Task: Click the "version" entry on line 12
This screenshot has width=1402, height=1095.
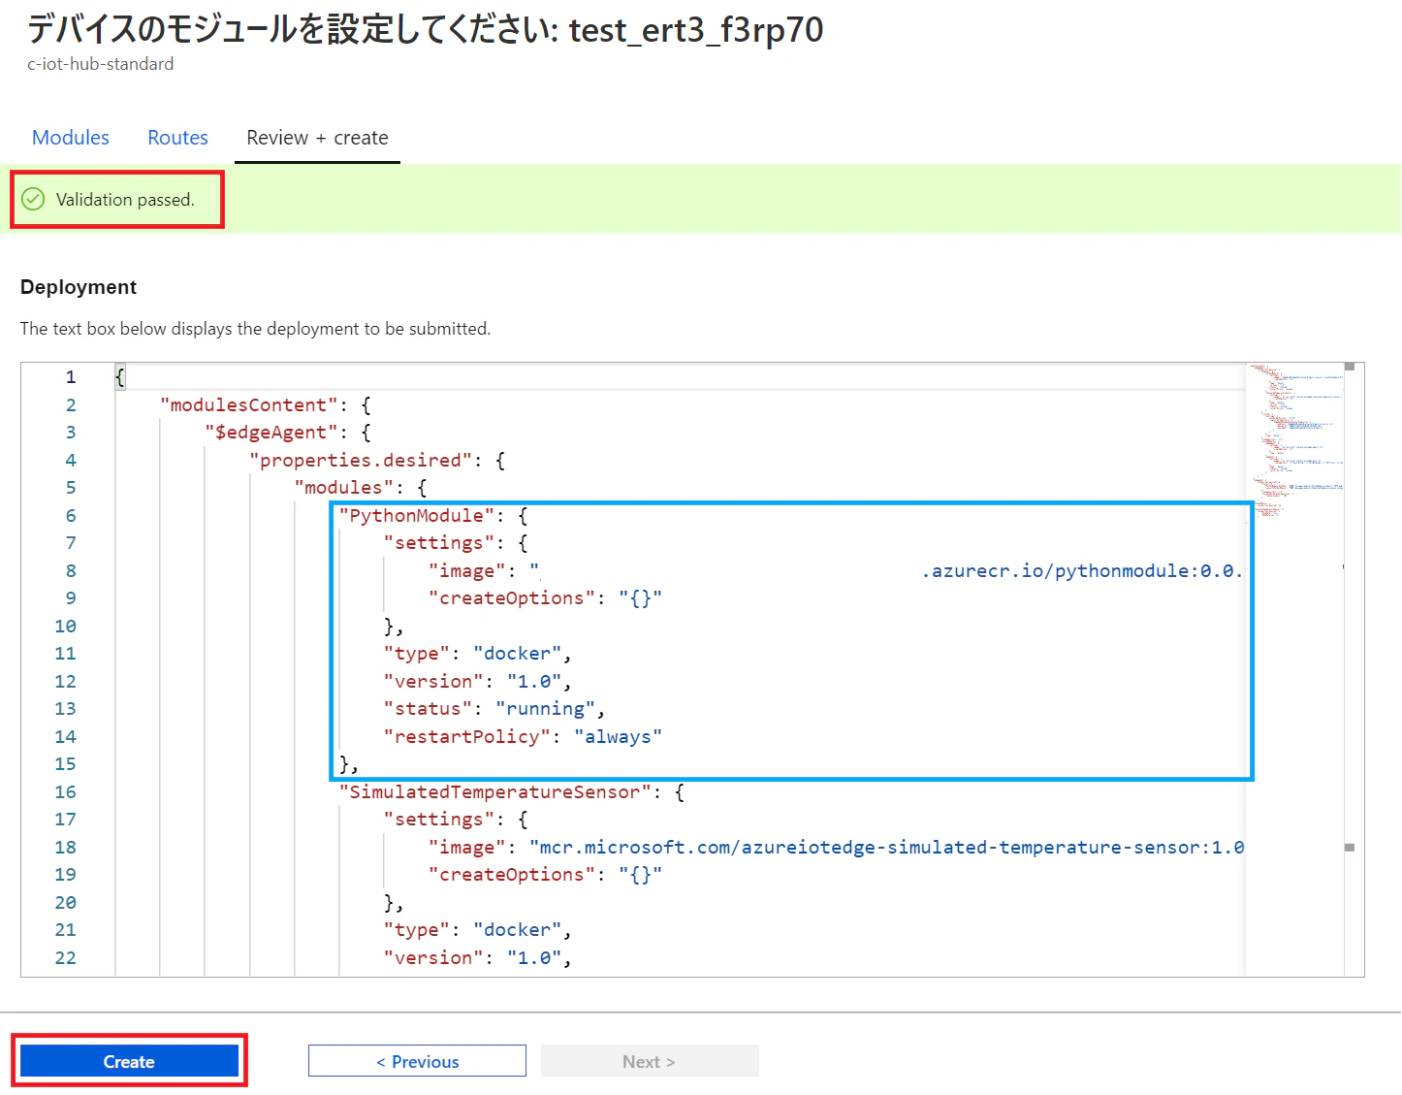Action: [x=477, y=681]
